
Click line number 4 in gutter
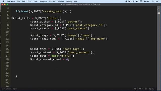pyautogui.click(x=8, y=11)
